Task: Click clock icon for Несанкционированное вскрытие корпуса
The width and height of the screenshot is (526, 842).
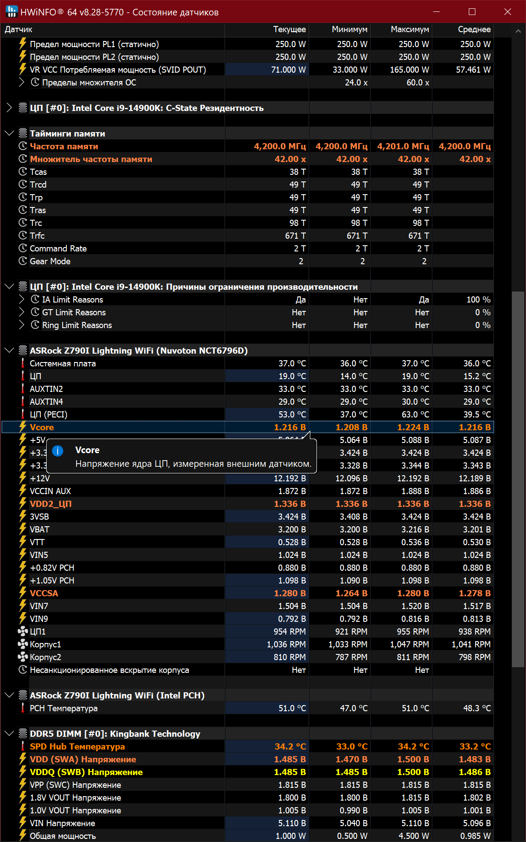Action: click(x=23, y=670)
